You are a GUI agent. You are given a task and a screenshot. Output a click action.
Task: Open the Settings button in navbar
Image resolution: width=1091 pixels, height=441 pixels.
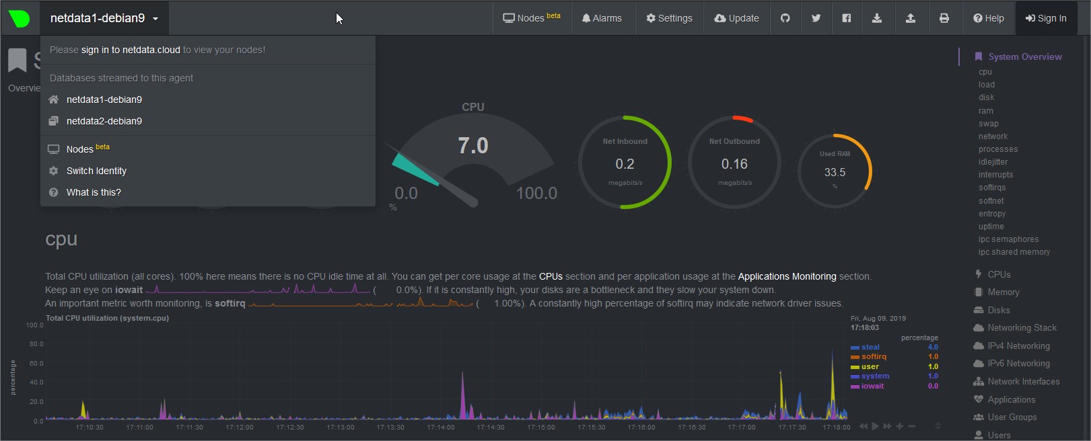pos(669,18)
